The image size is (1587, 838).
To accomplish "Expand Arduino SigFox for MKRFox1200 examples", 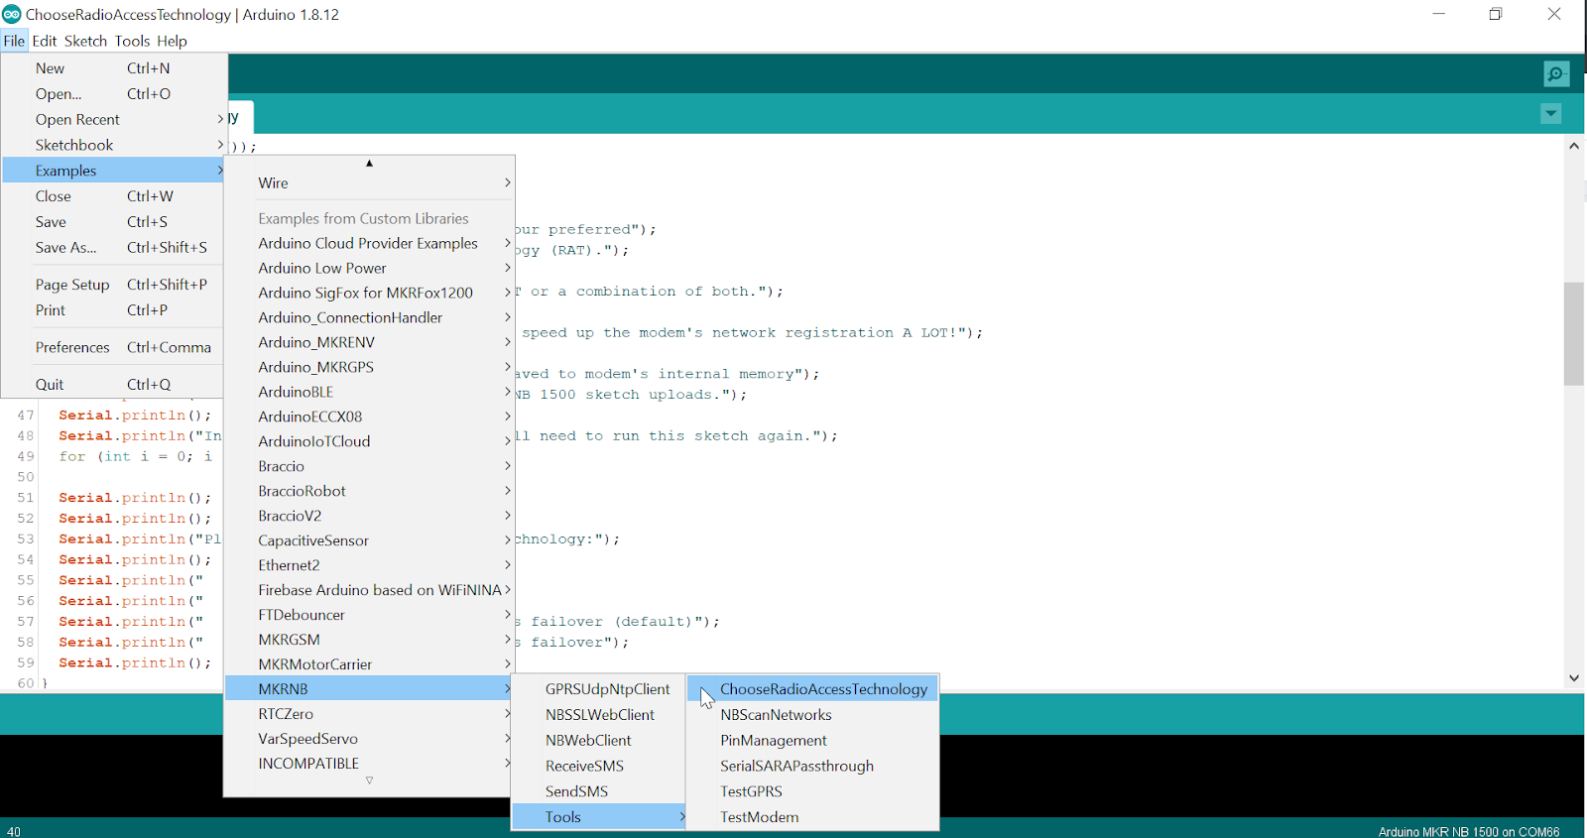I will pos(369,293).
